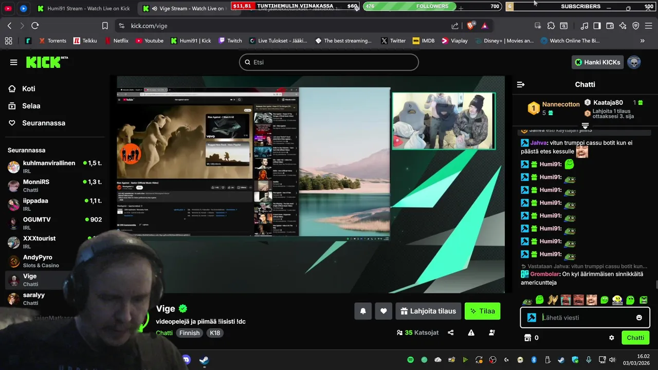Click the taskbar clock 16.02

[643, 356]
